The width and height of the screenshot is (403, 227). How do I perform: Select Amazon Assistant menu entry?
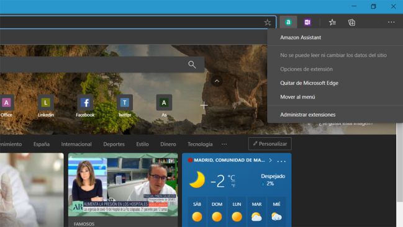point(301,37)
